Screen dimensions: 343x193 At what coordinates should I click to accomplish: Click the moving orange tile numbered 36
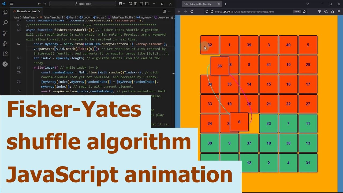[219, 66]
